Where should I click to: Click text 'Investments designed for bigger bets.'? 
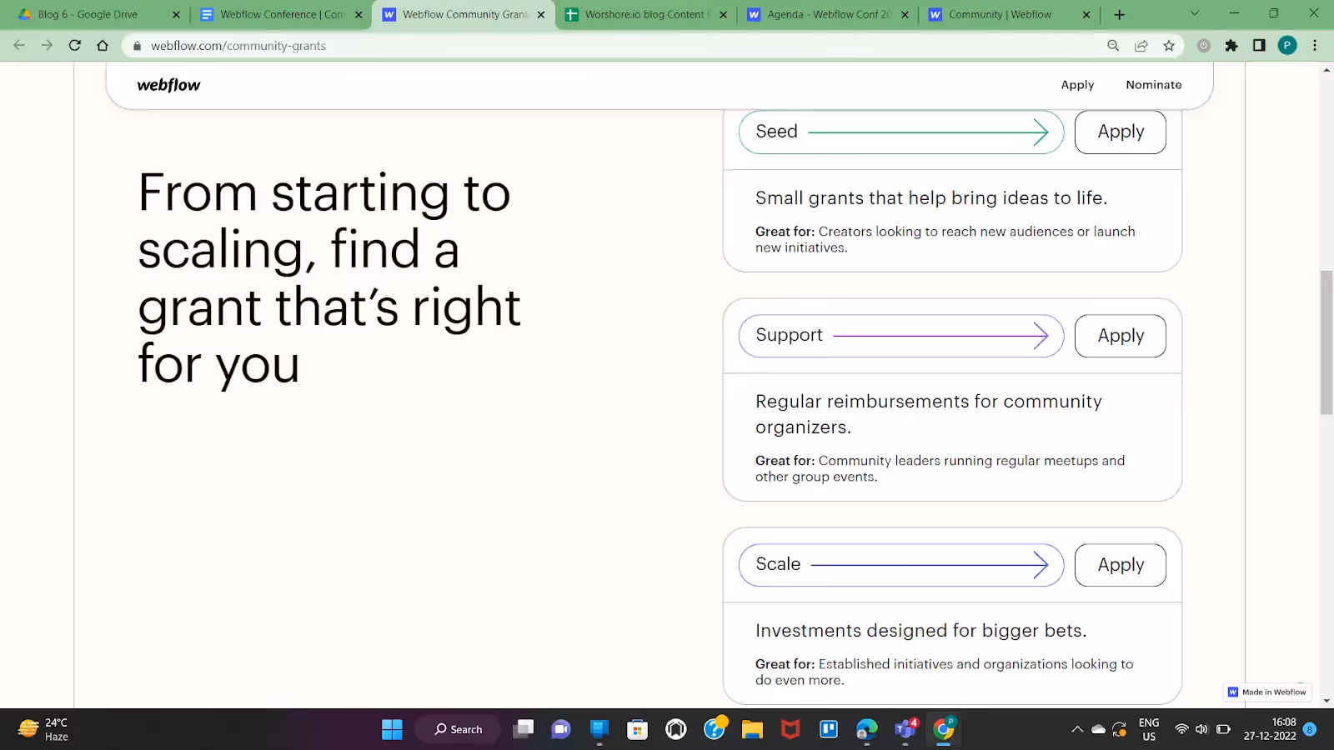tap(921, 631)
